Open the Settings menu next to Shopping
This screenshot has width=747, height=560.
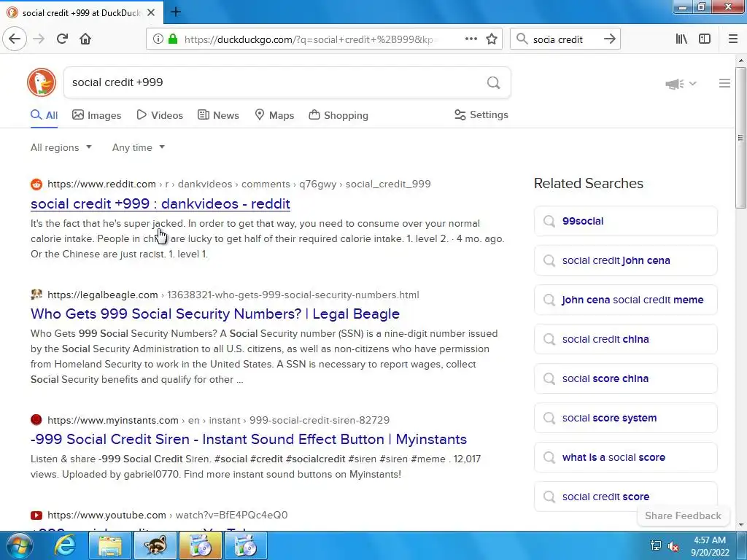tap(481, 114)
